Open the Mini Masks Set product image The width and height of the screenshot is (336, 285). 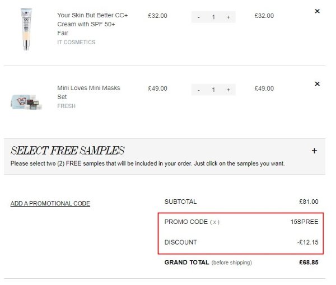26,102
